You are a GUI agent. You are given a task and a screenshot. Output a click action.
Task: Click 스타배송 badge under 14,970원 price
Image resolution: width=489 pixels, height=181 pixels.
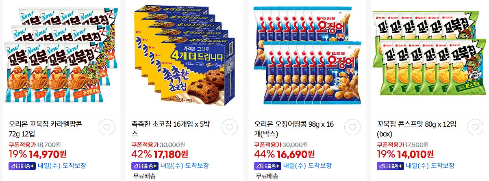[x=22, y=166]
